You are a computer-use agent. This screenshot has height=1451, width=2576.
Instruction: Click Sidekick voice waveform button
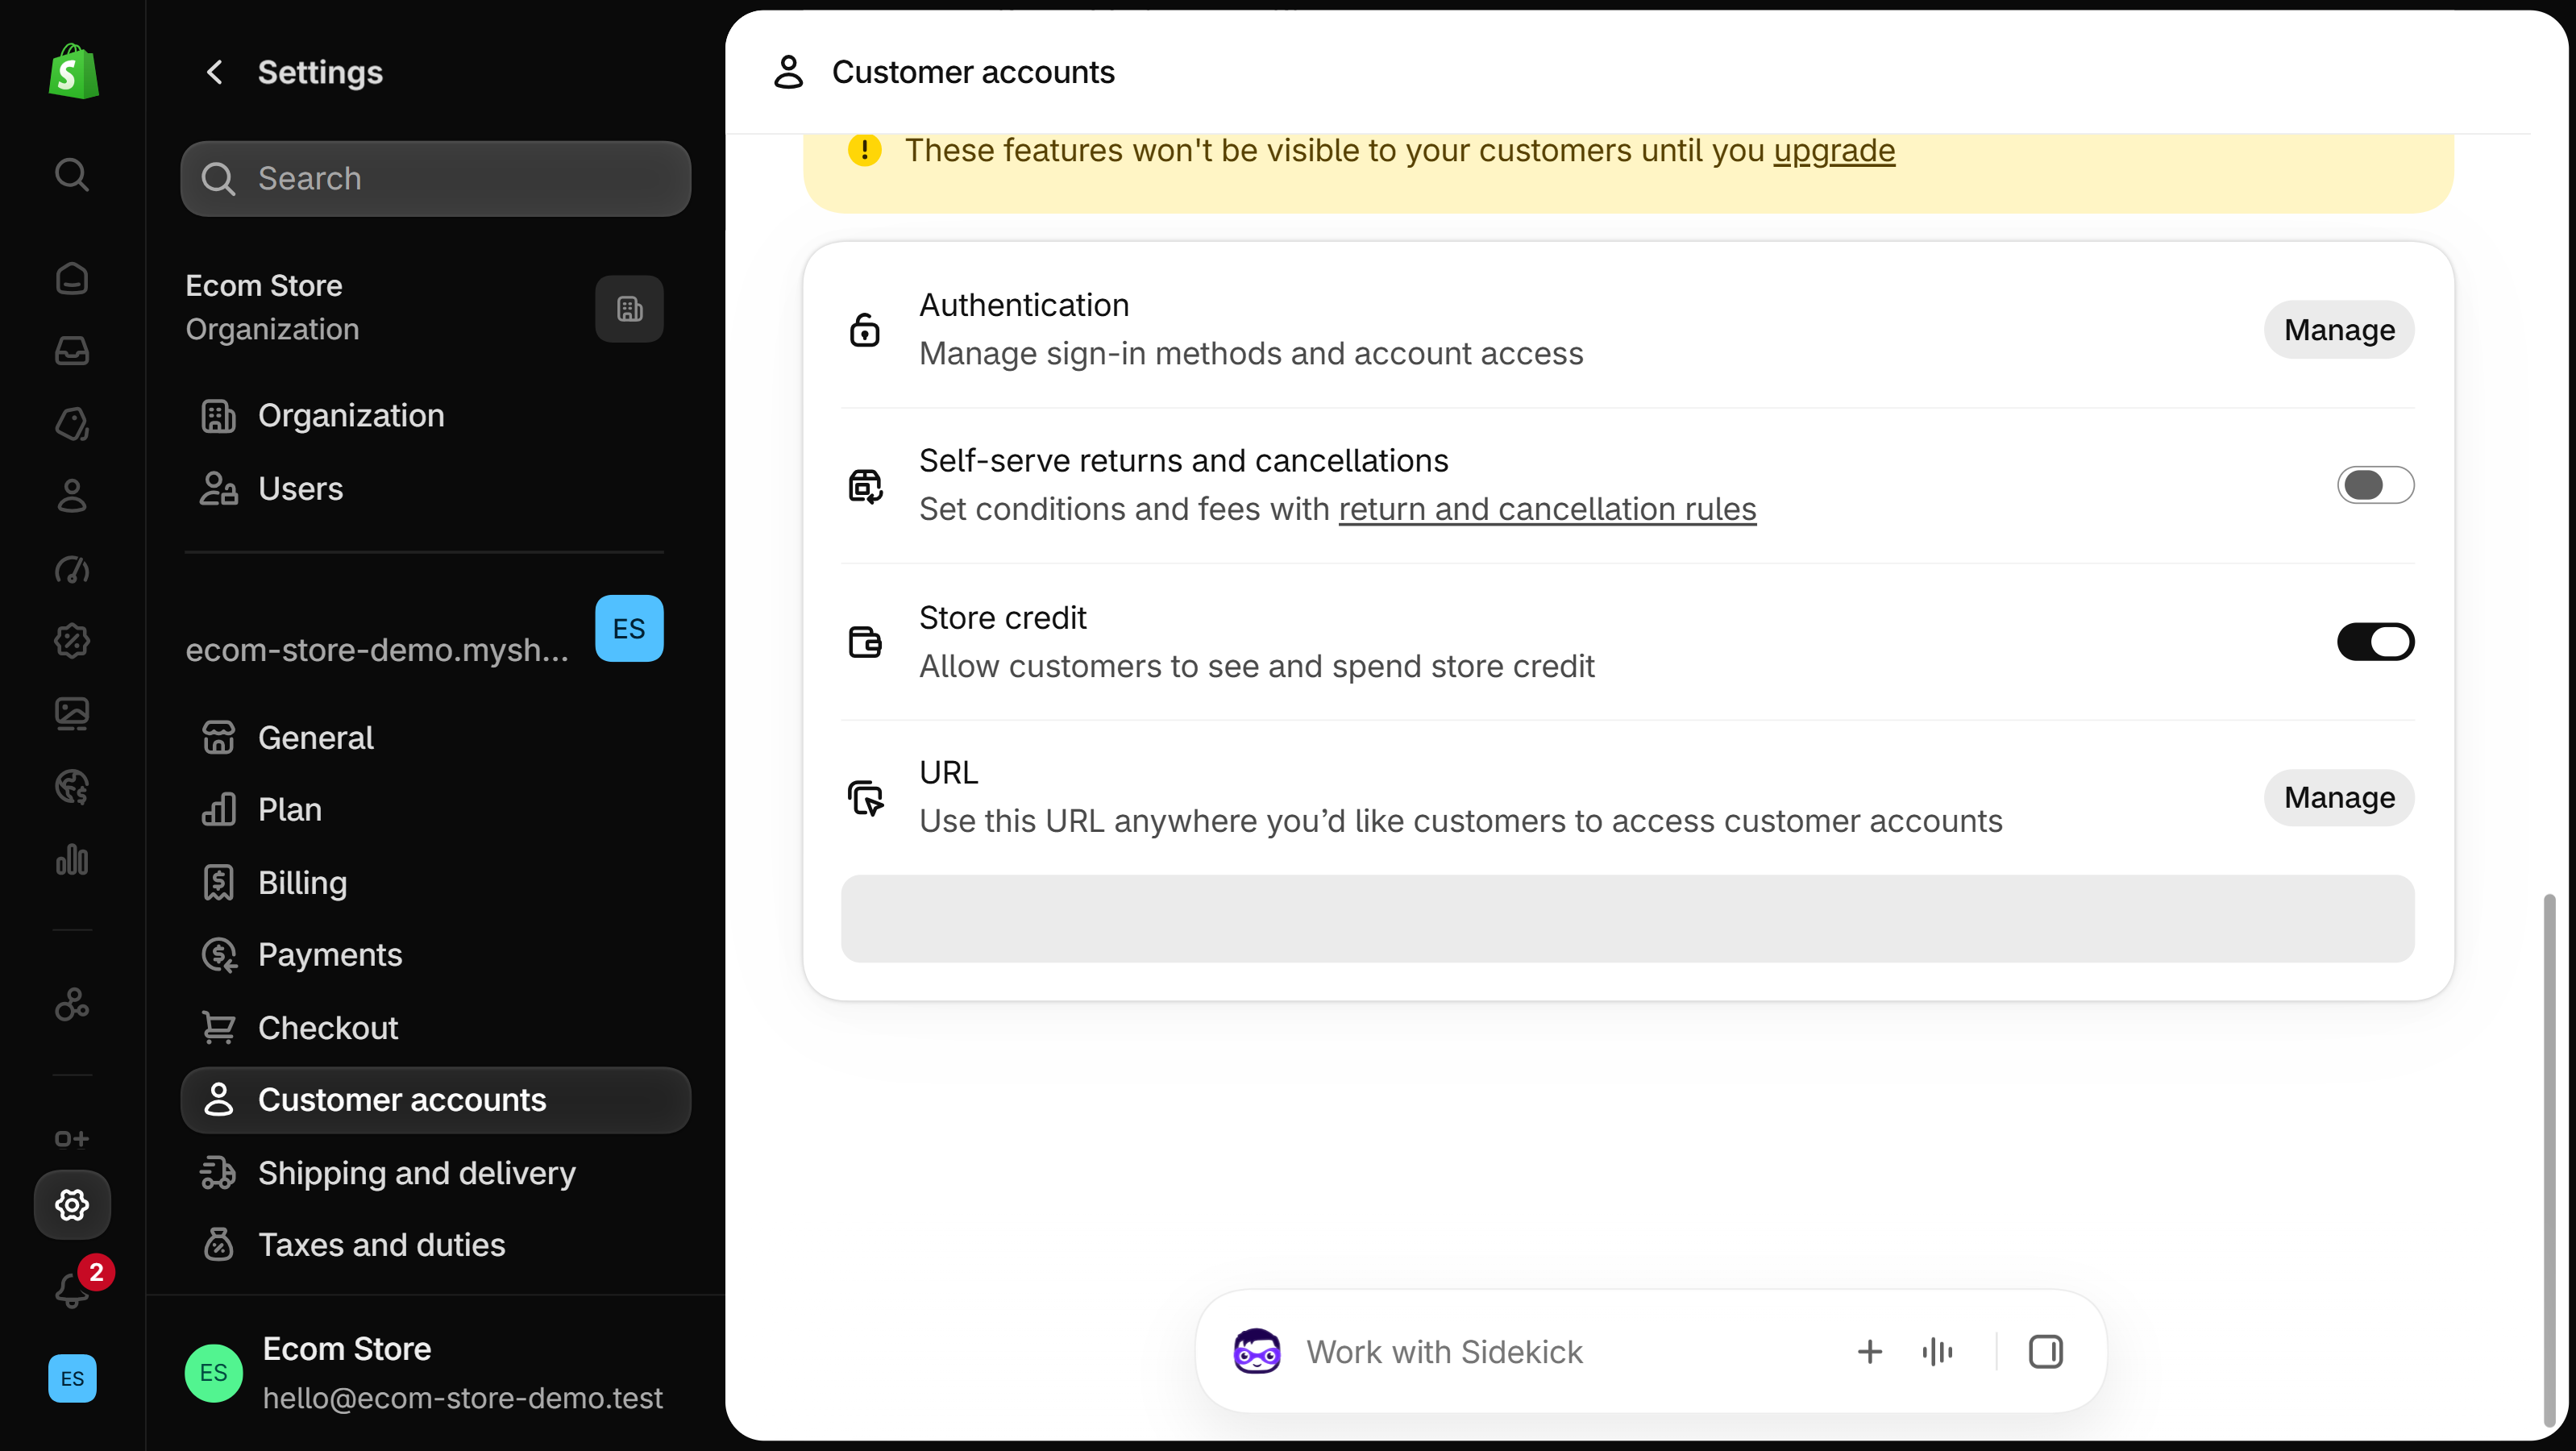point(1937,1352)
